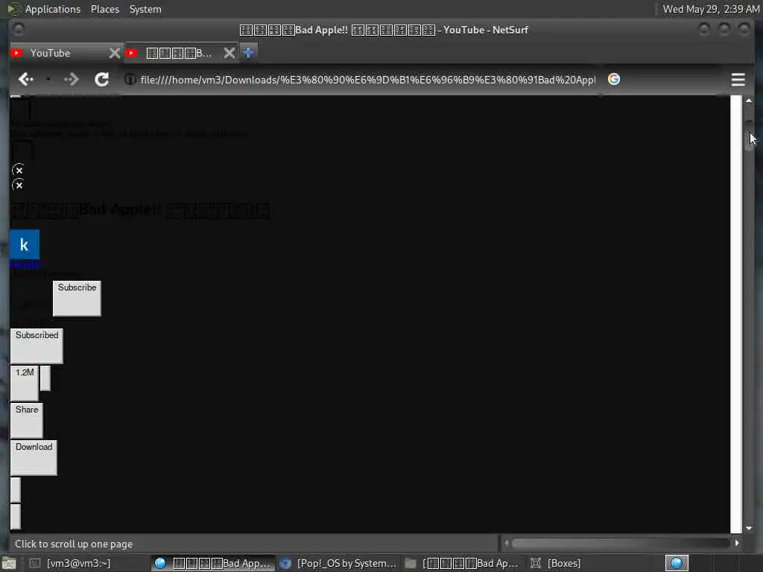Click the 1.2M like button
The width and height of the screenshot is (763, 572).
[25, 384]
